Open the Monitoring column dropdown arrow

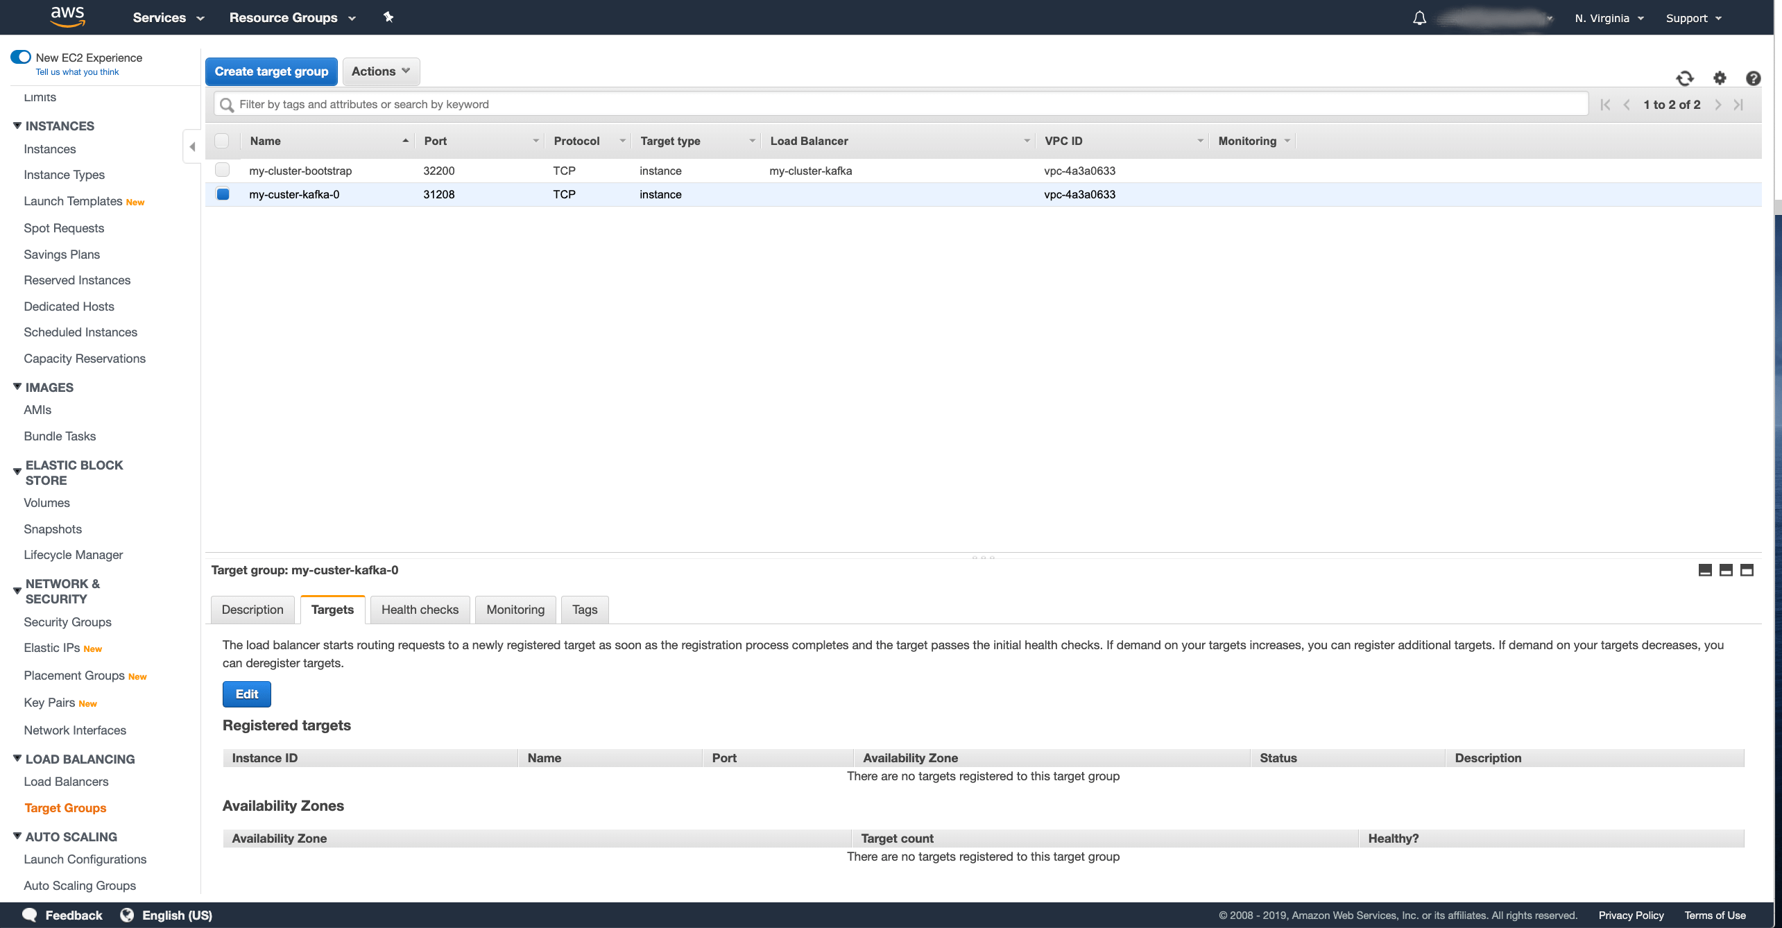tap(1287, 141)
